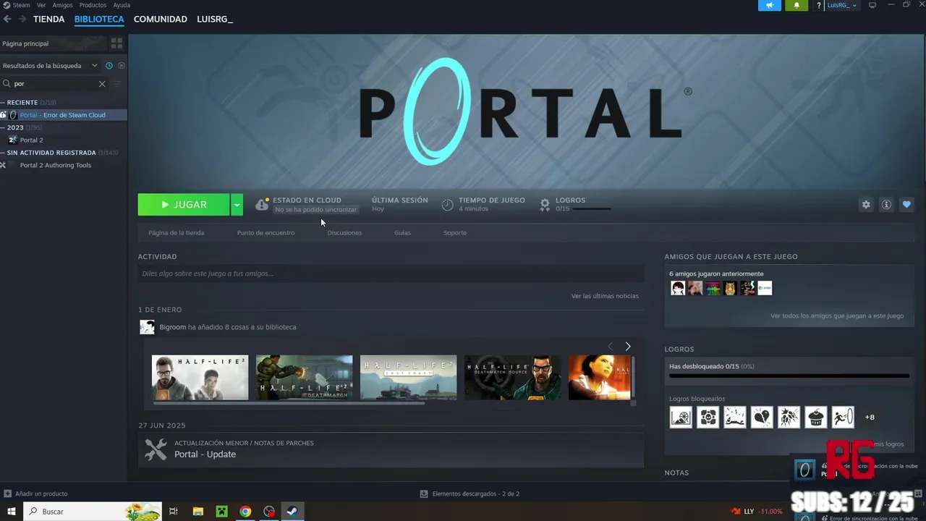This screenshot has height=521, width=926.
Task: Toggle sort by recent activity clock icon
Action: (109, 66)
